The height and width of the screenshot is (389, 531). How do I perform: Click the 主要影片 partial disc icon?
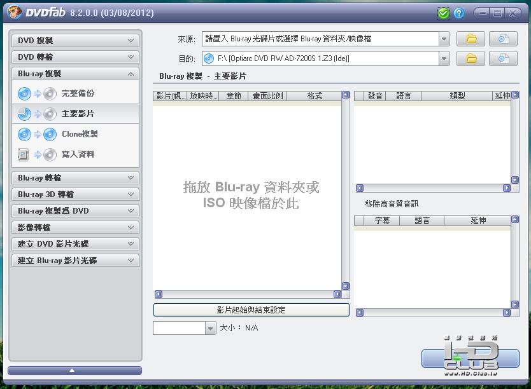coord(37,114)
